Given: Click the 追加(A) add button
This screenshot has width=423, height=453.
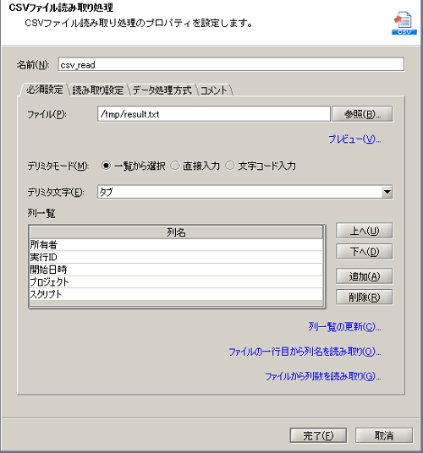Looking at the screenshot, I should coord(365,276).
